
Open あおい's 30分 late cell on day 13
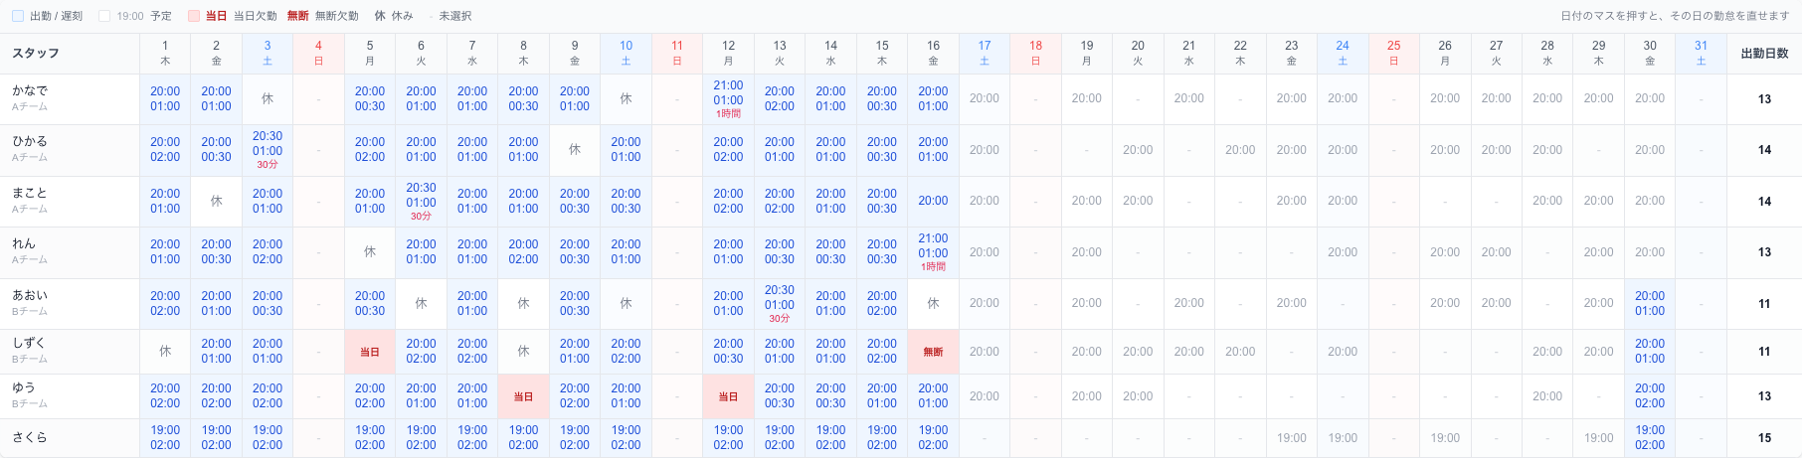pyautogui.click(x=780, y=304)
